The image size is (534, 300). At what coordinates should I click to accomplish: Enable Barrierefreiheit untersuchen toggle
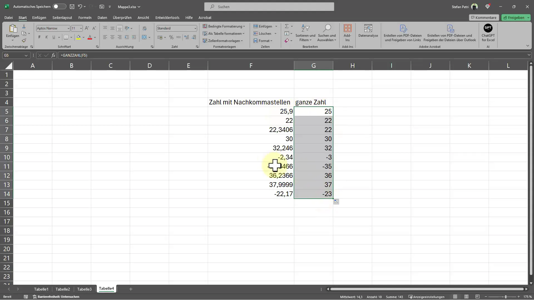[56, 297]
